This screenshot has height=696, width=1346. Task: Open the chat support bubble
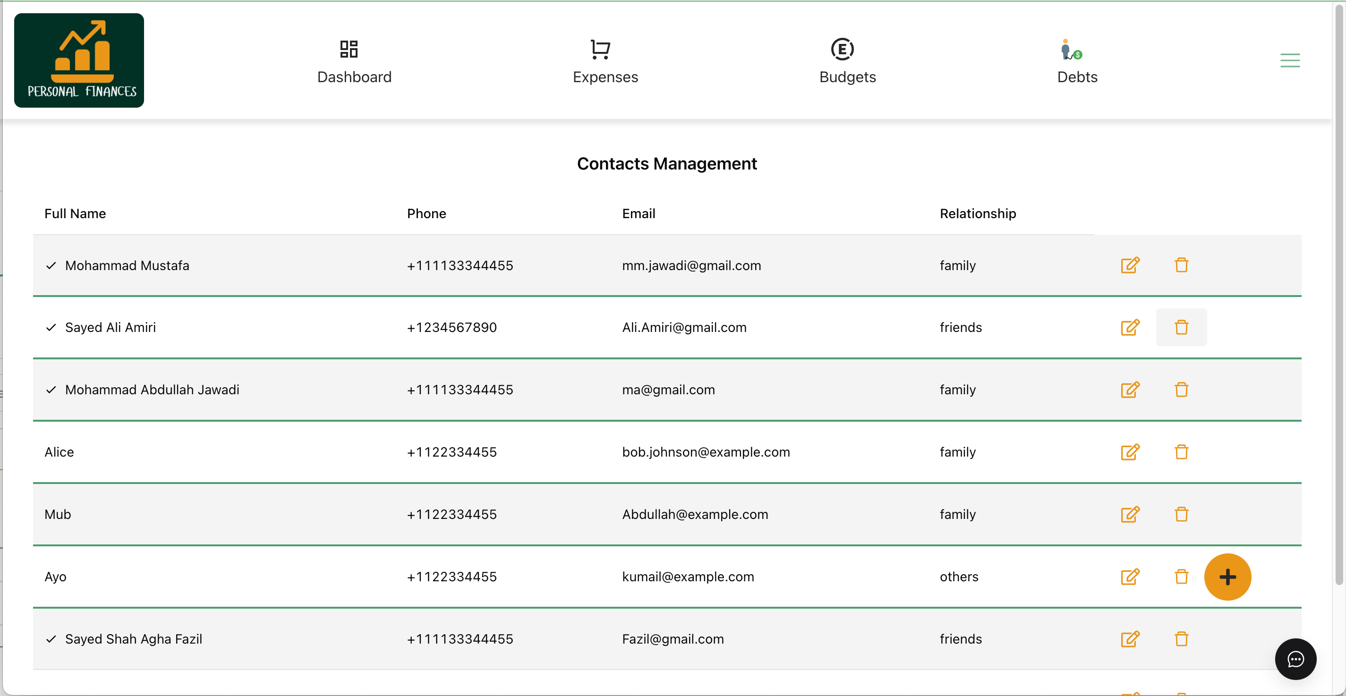(1295, 659)
